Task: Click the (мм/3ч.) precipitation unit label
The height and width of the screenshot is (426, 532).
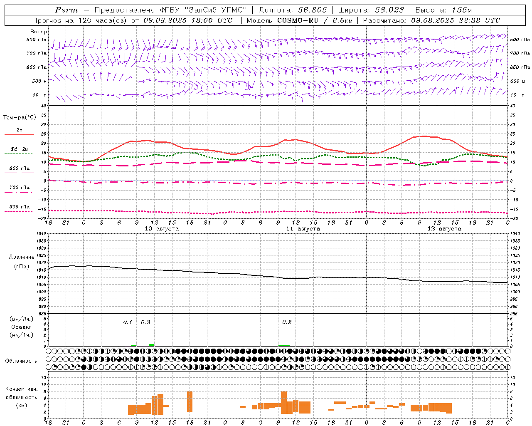Action: coord(22,319)
